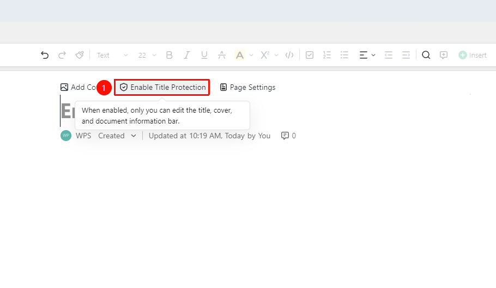Viewport: 496px width, 288px height.
Task: Click the Insert button
Action: click(x=473, y=56)
